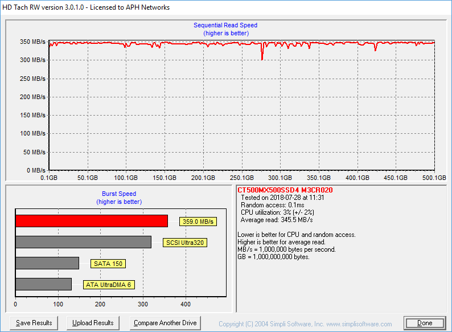The image size is (452, 332).
Task: Close the dialog with Done
Action: (425, 323)
